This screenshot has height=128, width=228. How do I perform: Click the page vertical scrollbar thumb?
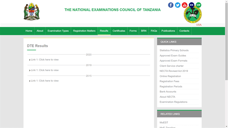(x=227, y=41)
